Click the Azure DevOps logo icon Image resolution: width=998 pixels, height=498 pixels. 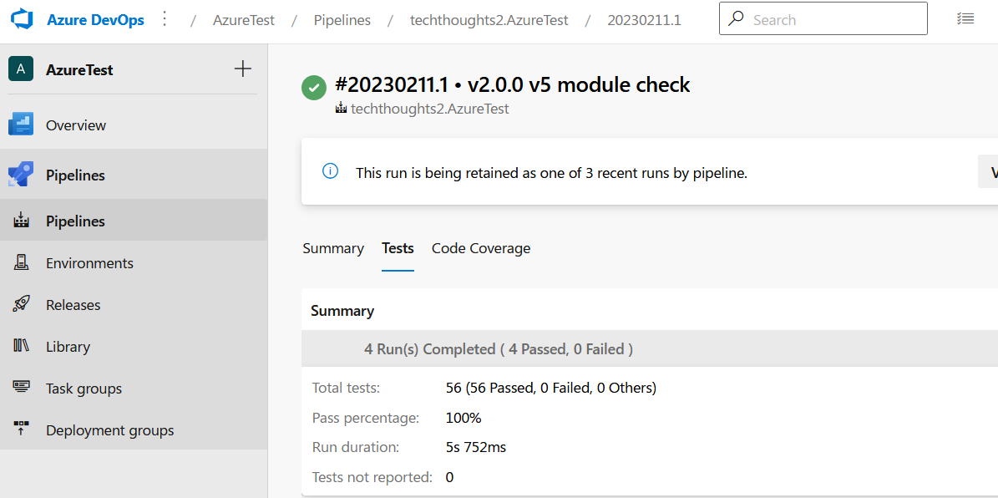21,20
